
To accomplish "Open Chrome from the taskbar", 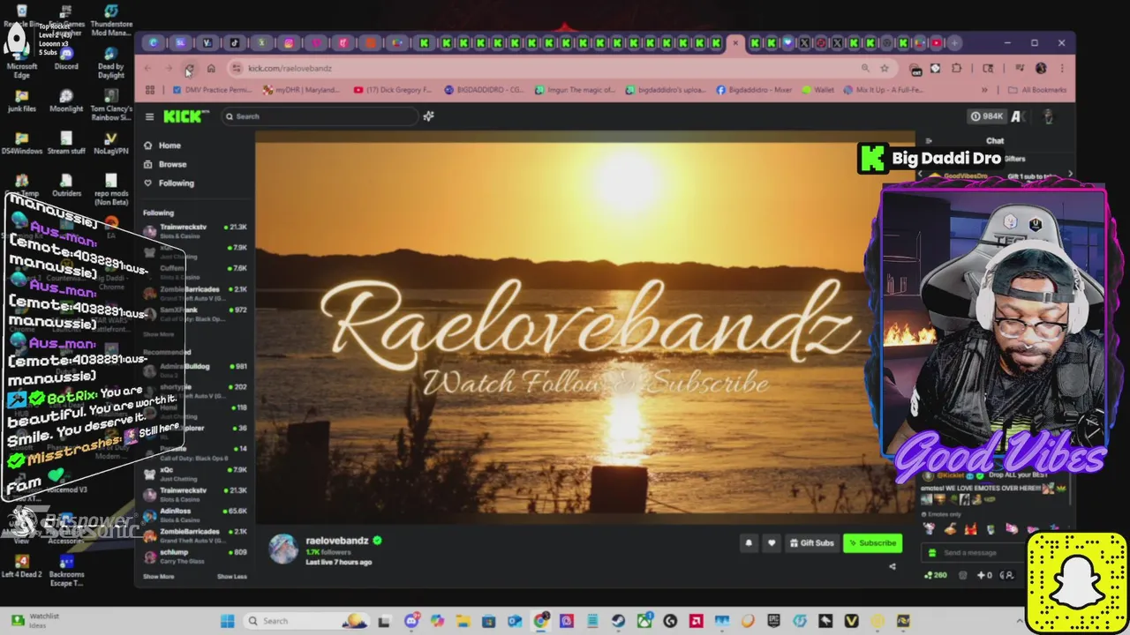I will pos(541,621).
